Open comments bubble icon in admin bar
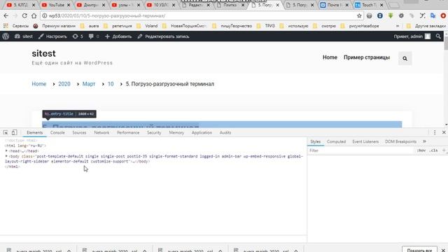The image size is (448, 252). click(x=94, y=36)
